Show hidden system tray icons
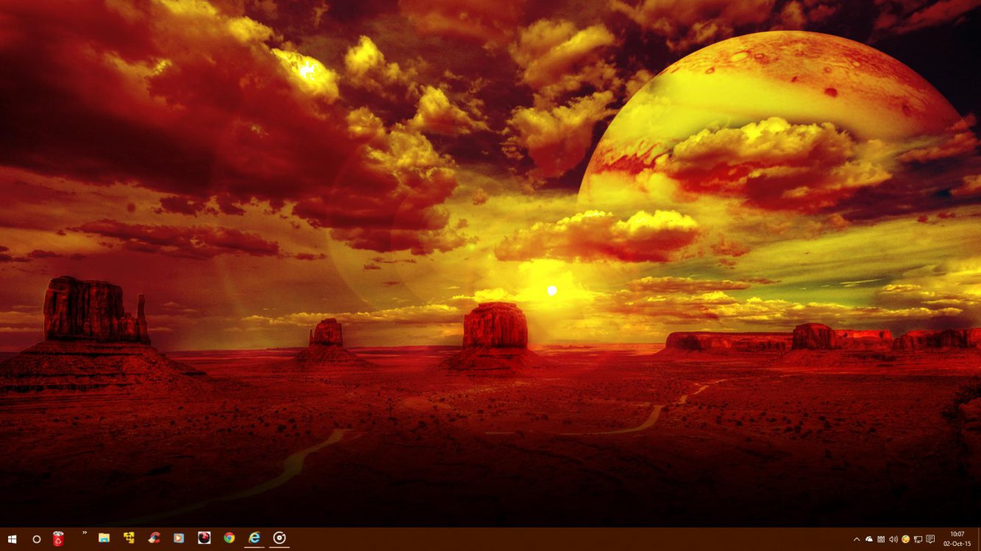This screenshot has width=981, height=551. coord(856,539)
